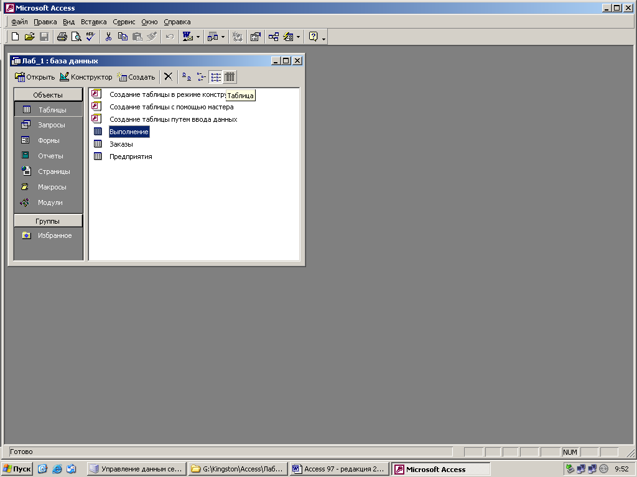Viewport: 637px width, 477px height.
Task: Click the Группы group header
Action: click(48, 221)
